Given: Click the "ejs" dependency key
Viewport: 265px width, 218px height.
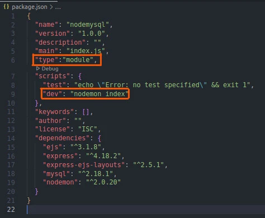Looking at the screenshot, I should coord(53,147).
